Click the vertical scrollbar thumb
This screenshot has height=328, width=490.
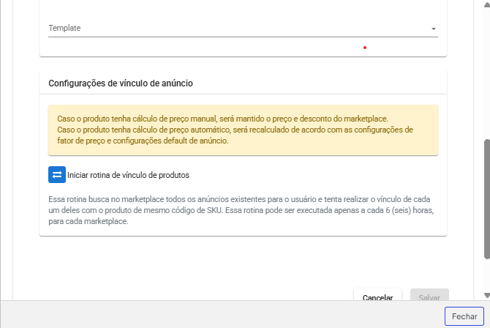tap(486, 198)
